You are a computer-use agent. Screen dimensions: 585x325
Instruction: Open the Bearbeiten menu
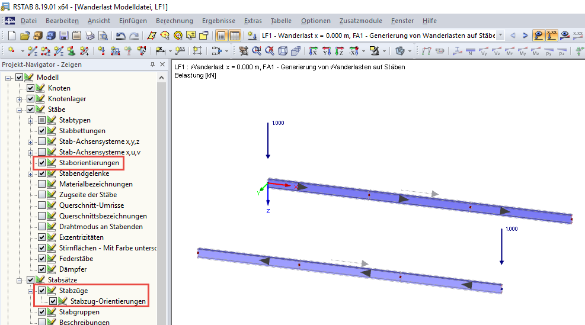click(x=62, y=21)
